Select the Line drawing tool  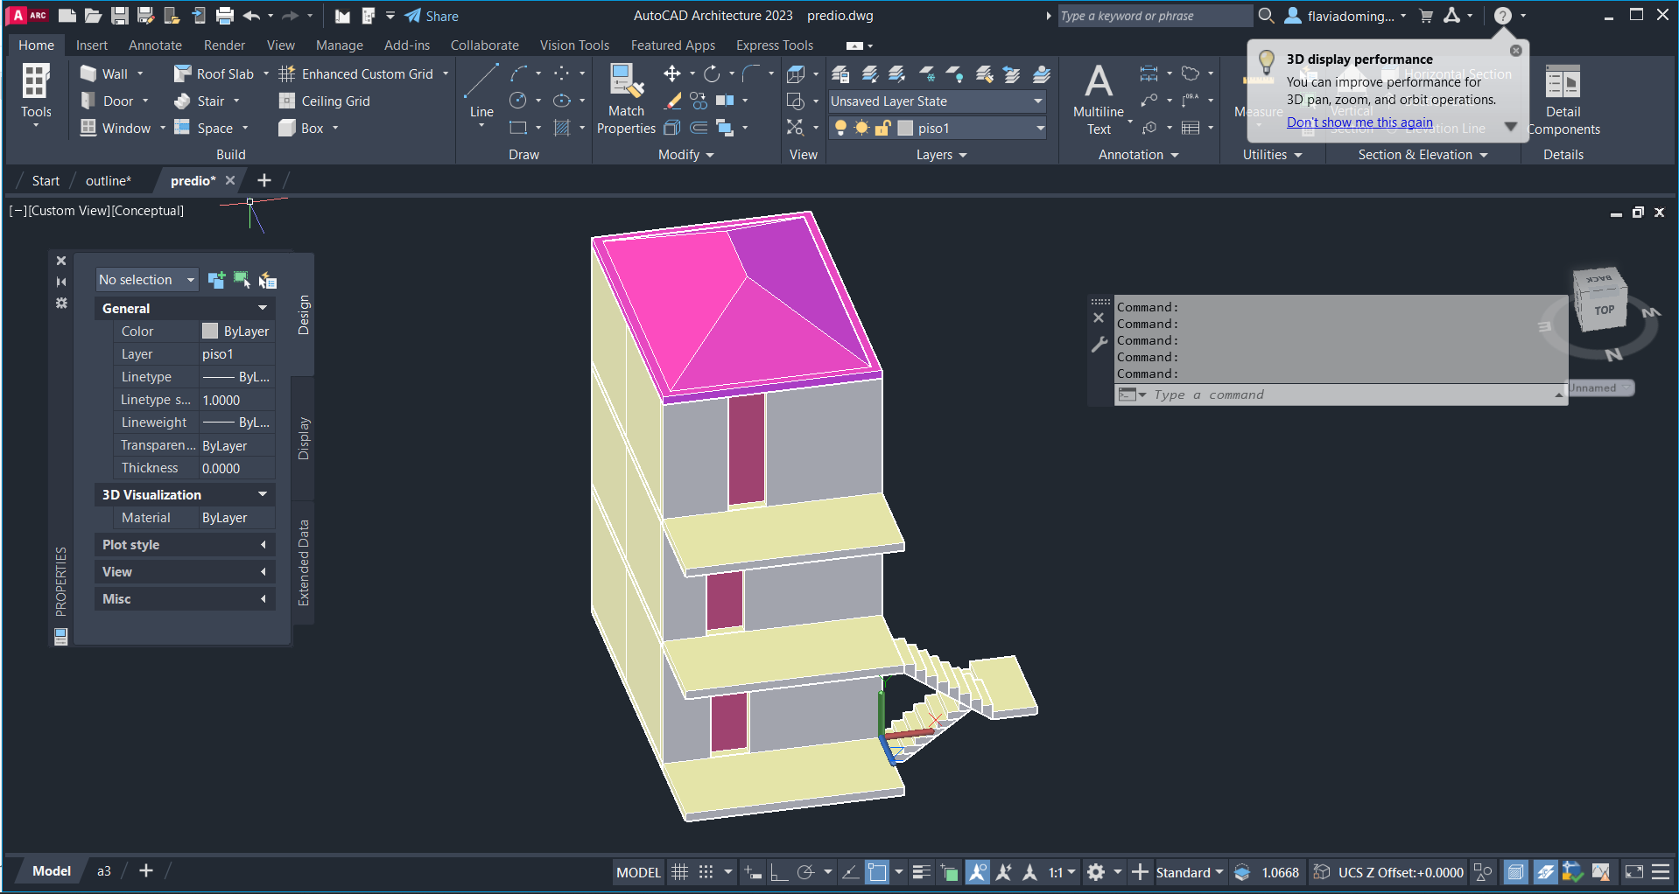[x=481, y=91]
